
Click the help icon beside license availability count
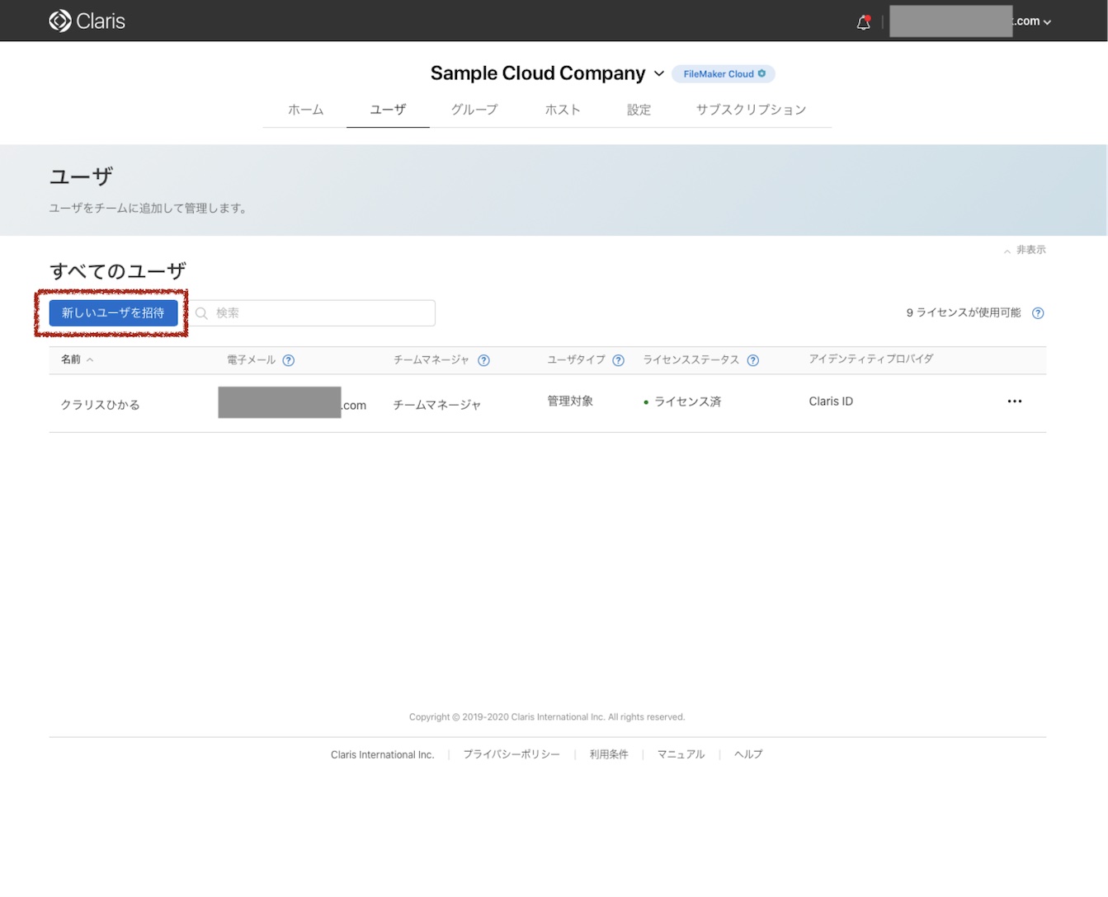pos(1038,312)
